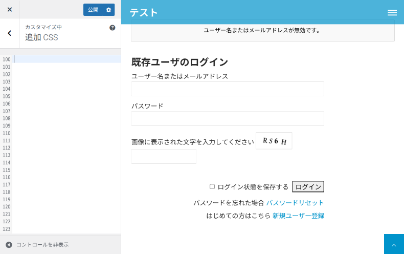
Task: Open the パスワードリセット link
Action: tap(295, 203)
